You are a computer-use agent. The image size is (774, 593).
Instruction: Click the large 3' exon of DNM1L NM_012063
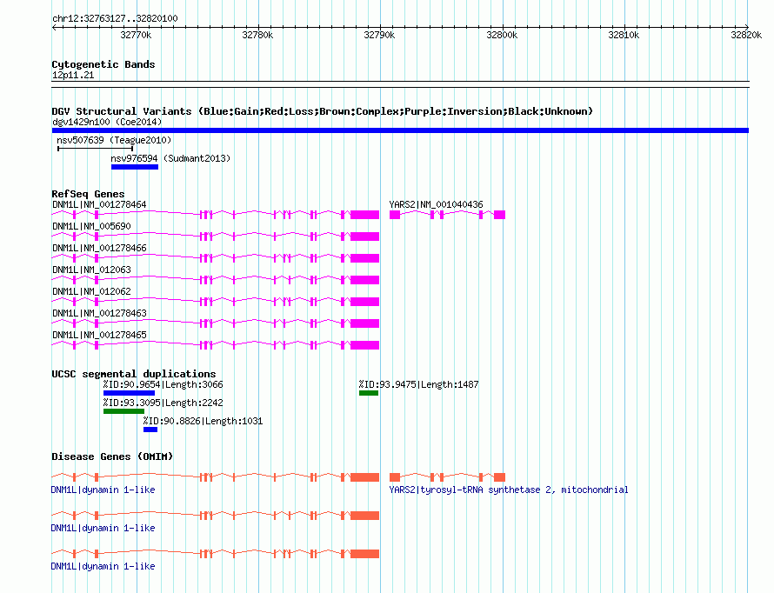click(x=364, y=280)
